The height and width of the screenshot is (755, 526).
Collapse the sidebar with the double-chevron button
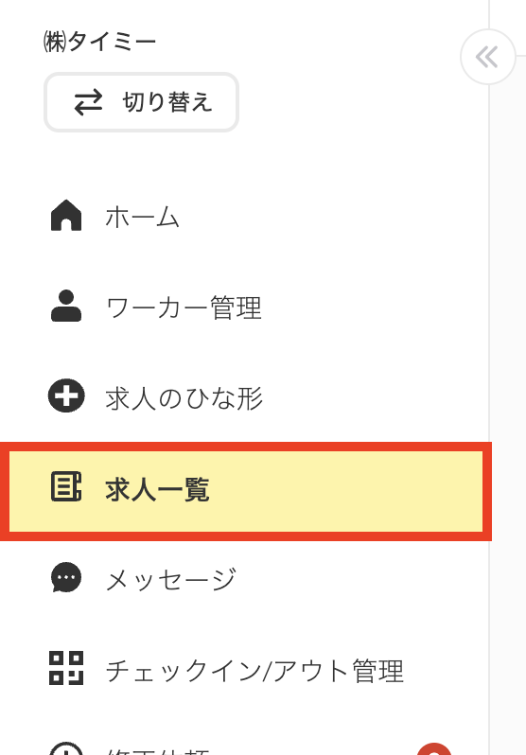[487, 57]
